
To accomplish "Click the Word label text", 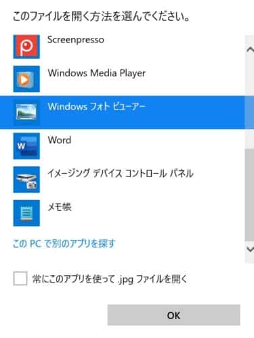I will pyautogui.click(x=60, y=140).
